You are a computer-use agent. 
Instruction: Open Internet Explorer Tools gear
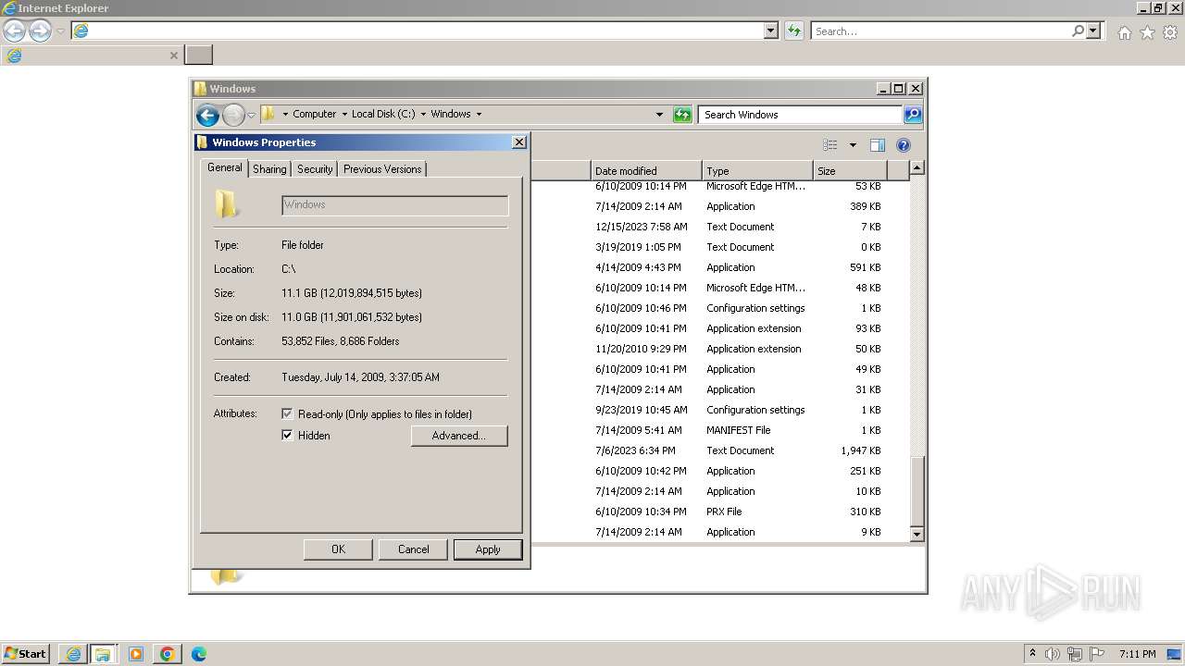pyautogui.click(x=1170, y=32)
